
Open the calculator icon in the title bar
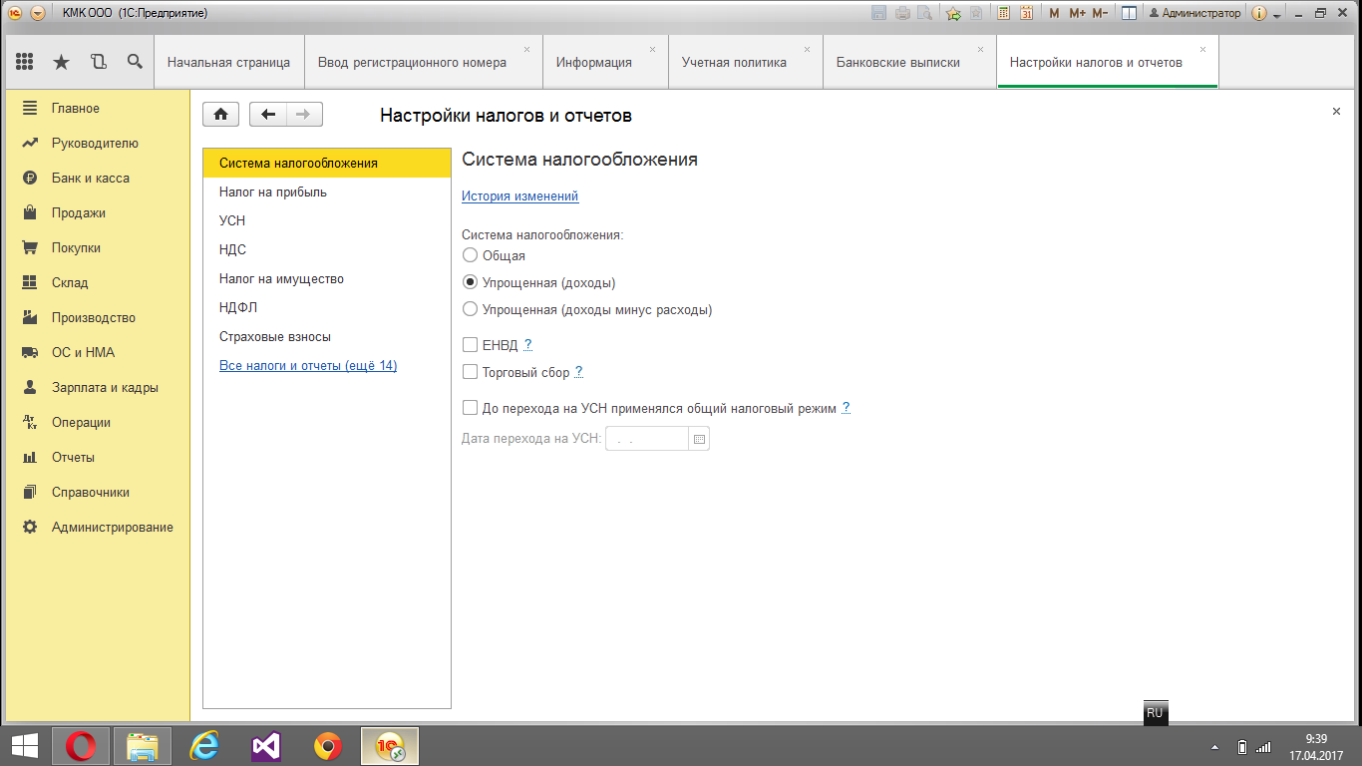click(x=1003, y=13)
